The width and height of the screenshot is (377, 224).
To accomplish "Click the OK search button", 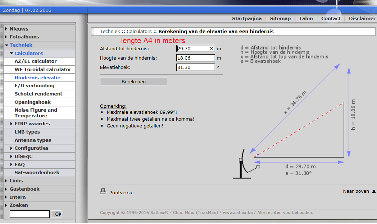I will [57, 214].
